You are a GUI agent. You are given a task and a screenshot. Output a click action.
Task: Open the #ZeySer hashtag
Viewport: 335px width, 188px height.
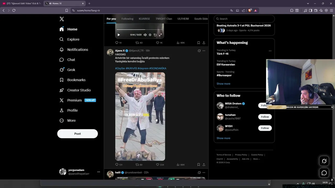(x=120, y=68)
